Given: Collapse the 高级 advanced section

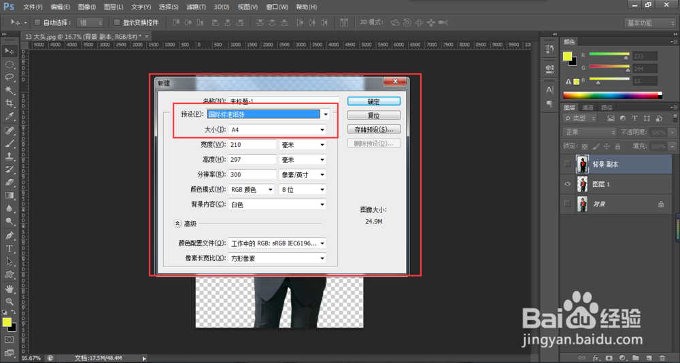Looking at the screenshot, I should point(177,224).
